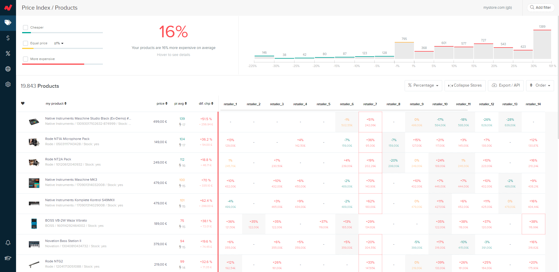The height and width of the screenshot is (272, 559).
Task: Open Native Instruments Maschine MK3 product link
Action: pyautogui.click(x=71, y=180)
